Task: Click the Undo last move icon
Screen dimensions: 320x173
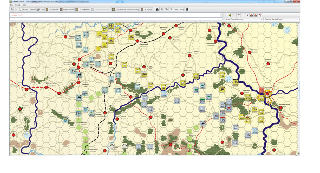Action: pos(11,9)
